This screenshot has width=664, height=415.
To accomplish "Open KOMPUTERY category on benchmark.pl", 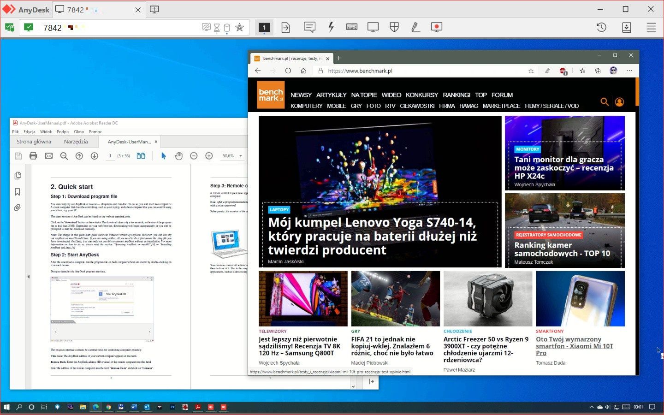I will [x=307, y=106].
